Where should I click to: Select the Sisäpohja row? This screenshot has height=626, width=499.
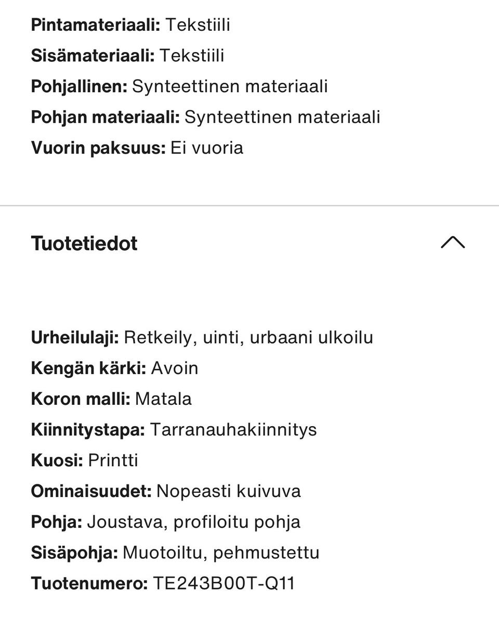pyautogui.click(x=175, y=552)
